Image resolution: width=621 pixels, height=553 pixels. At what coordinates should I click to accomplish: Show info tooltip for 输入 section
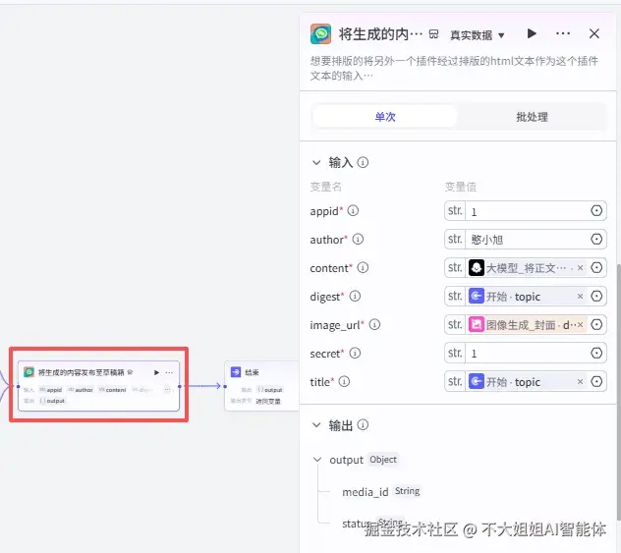pyautogui.click(x=363, y=162)
